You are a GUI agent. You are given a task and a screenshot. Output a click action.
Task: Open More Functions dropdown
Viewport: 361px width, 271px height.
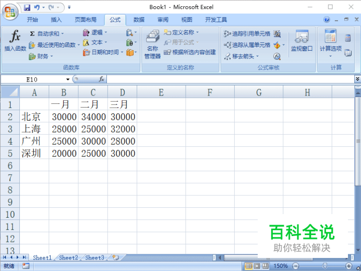[131, 52]
